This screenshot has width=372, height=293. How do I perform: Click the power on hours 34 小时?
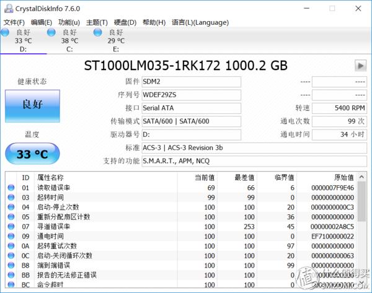(x=339, y=134)
